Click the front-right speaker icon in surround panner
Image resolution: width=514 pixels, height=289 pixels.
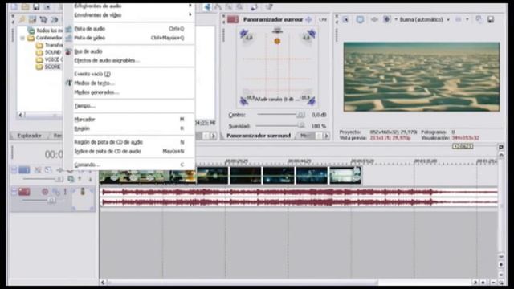tap(311, 34)
